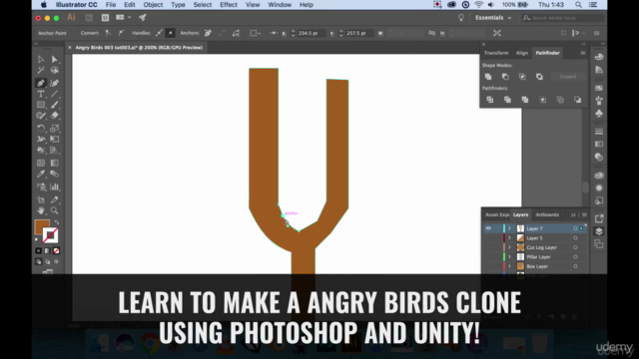Open the Window menu

pos(280,5)
